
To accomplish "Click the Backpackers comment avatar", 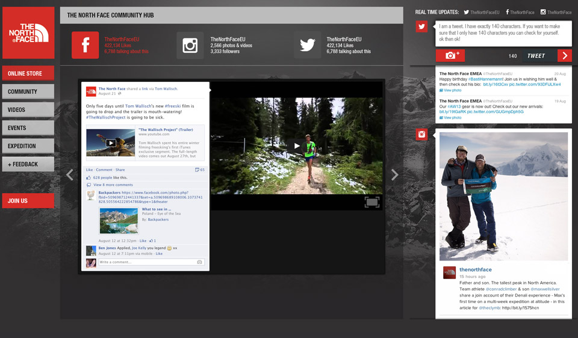I will pyautogui.click(x=91, y=195).
